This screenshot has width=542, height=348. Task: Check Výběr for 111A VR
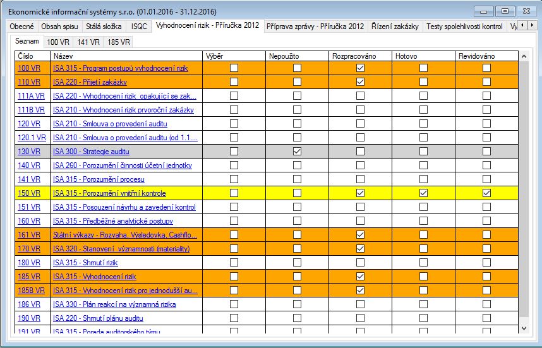click(234, 96)
